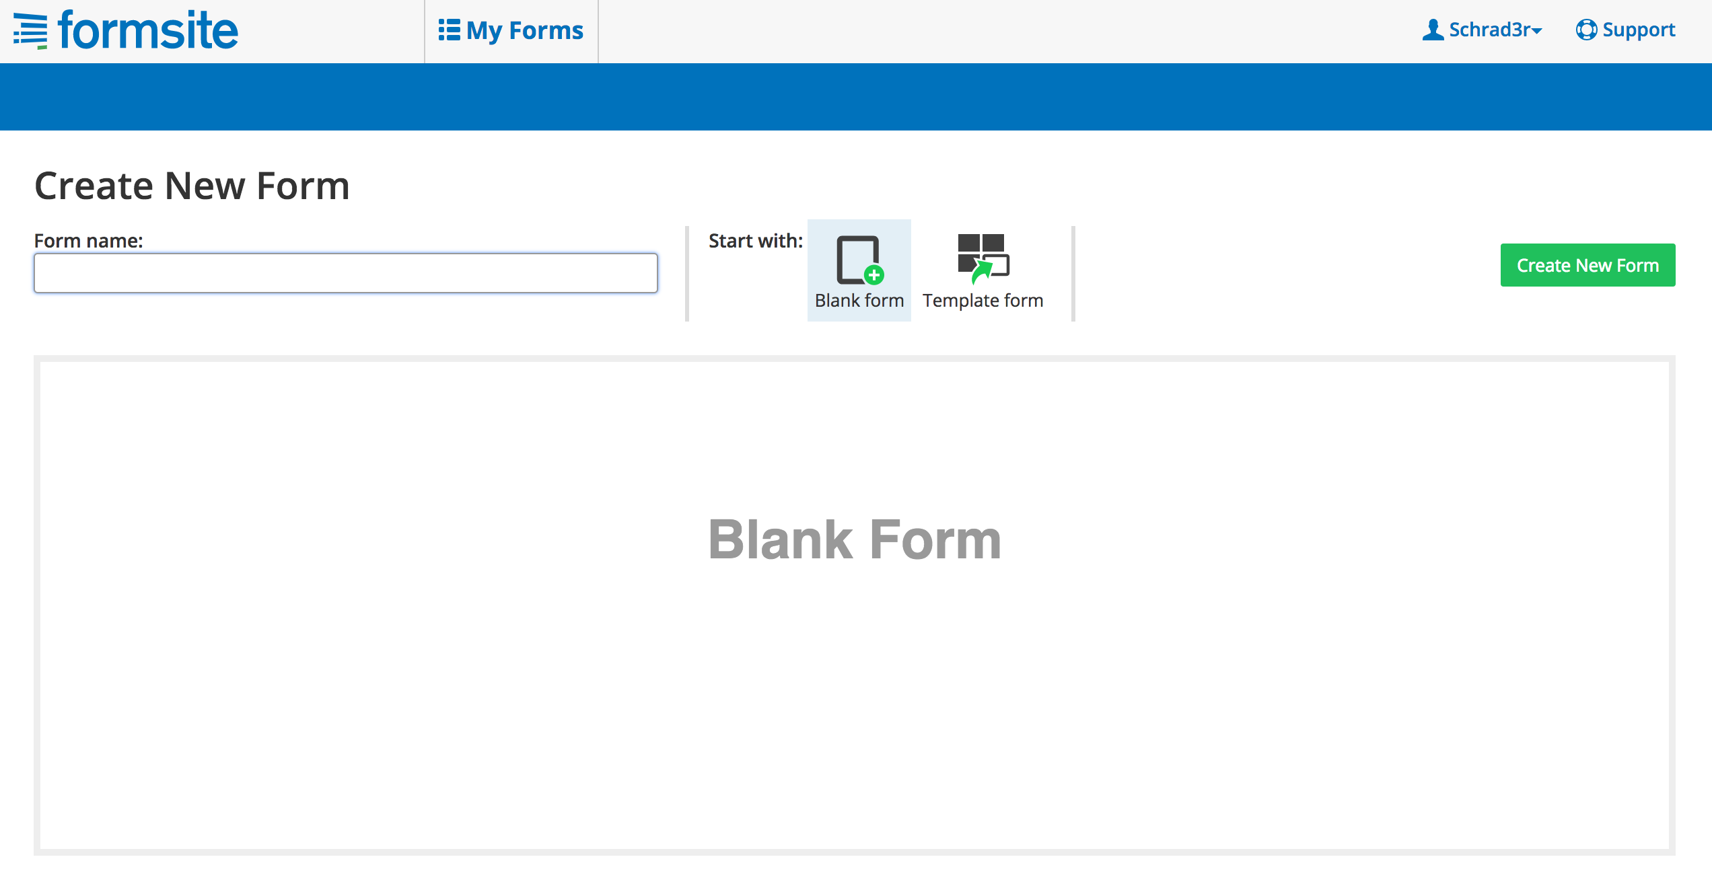Open the Schrad3r account dropdown
The width and height of the screenshot is (1712, 892).
[x=1483, y=30]
